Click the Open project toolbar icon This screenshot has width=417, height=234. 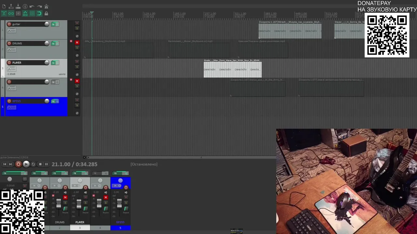coord(11,6)
